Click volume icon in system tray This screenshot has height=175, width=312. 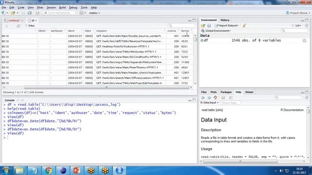281,171
